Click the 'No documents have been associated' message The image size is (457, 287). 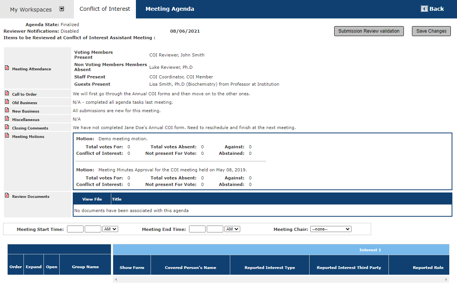click(x=131, y=211)
